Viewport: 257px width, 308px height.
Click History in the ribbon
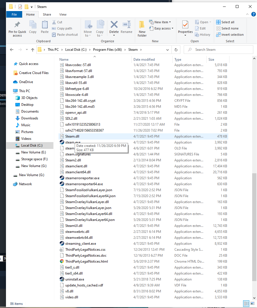(x=202, y=35)
